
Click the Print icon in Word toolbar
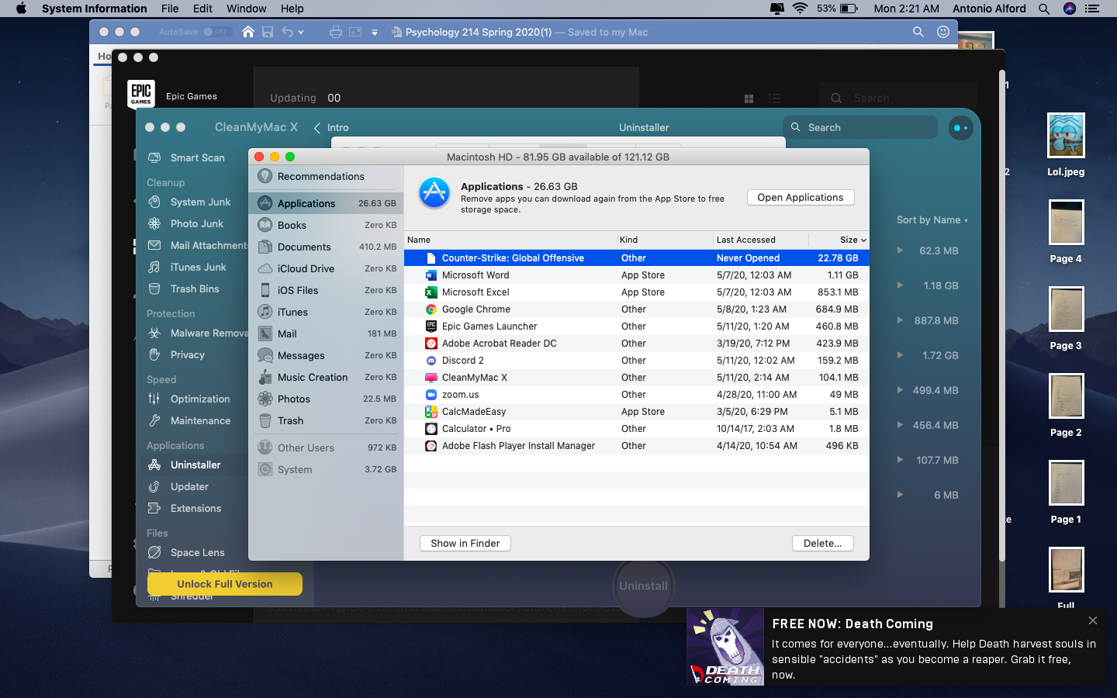click(x=336, y=32)
